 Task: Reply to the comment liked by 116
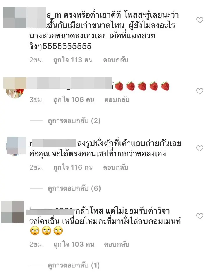[116, 167]
